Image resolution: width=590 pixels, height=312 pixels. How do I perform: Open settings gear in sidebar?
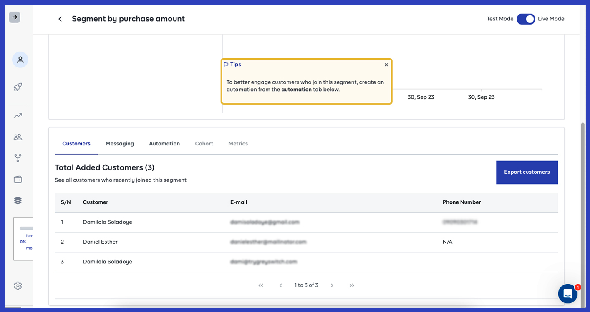point(18,286)
